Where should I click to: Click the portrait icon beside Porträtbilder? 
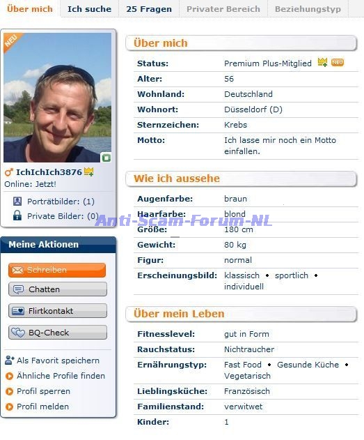pos(17,202)
